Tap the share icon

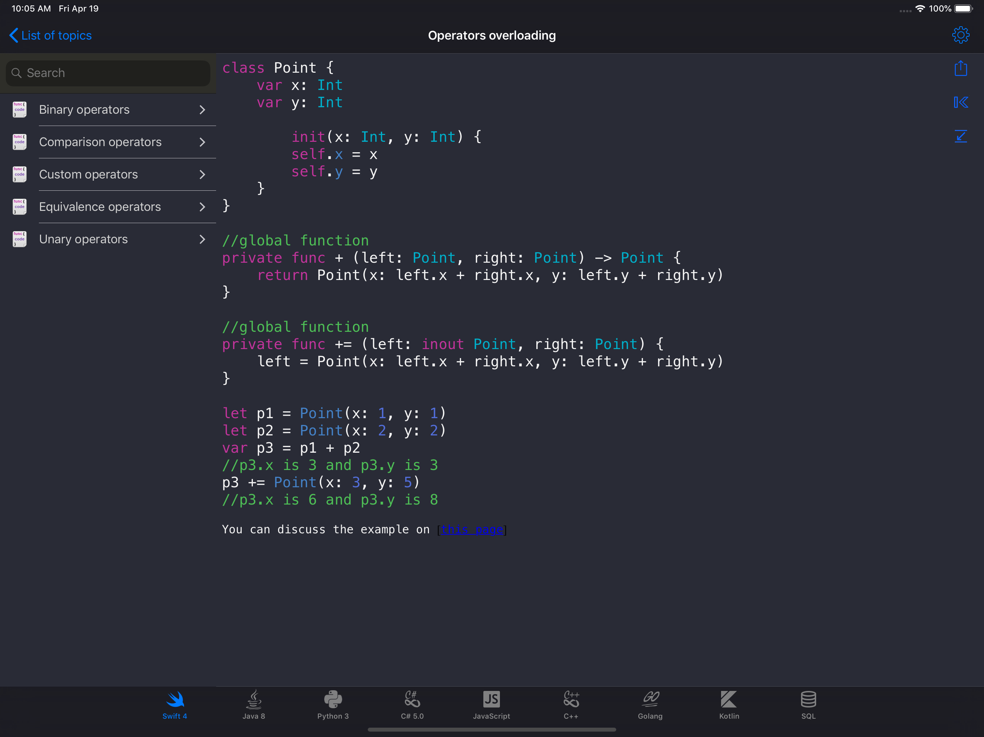coord(960,68)
